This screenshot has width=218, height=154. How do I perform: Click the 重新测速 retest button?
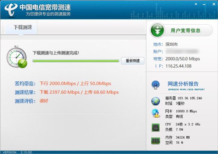coord(133,61)
